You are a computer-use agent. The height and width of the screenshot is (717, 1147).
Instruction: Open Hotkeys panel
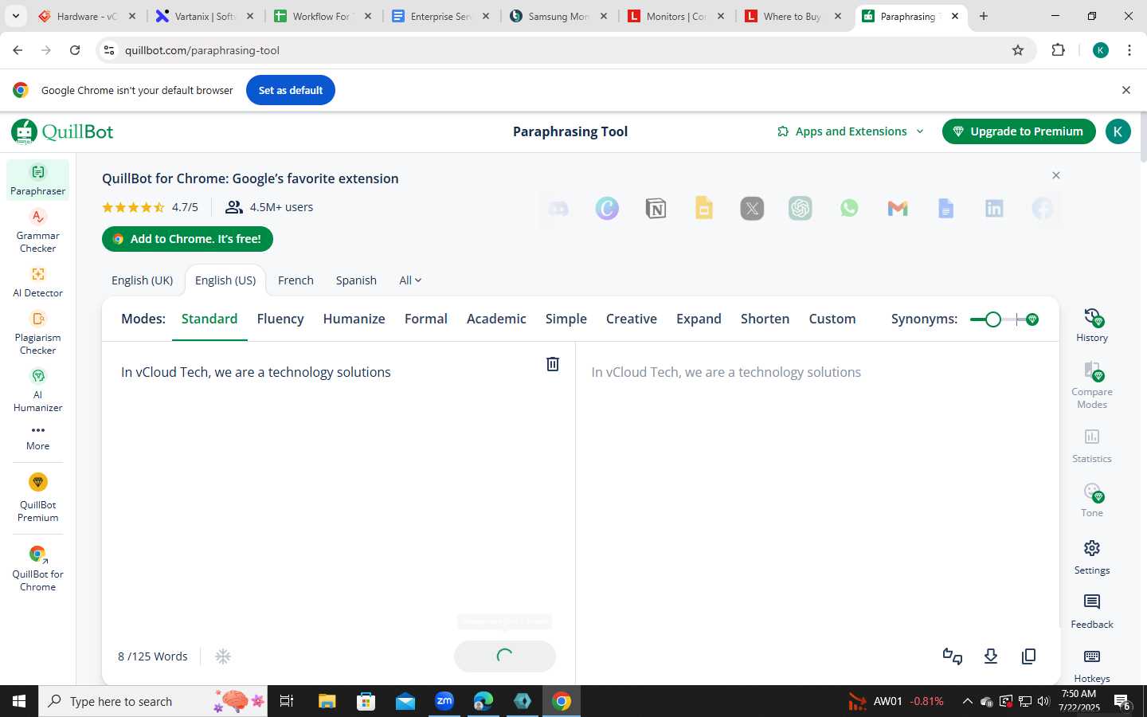click(x=1092, y=666)
